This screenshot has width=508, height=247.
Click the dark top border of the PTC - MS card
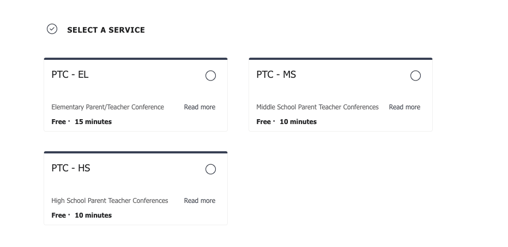[341, 59]
